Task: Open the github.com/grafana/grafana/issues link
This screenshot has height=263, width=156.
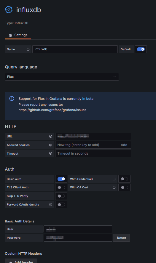Action: click(x=52, y=110)
